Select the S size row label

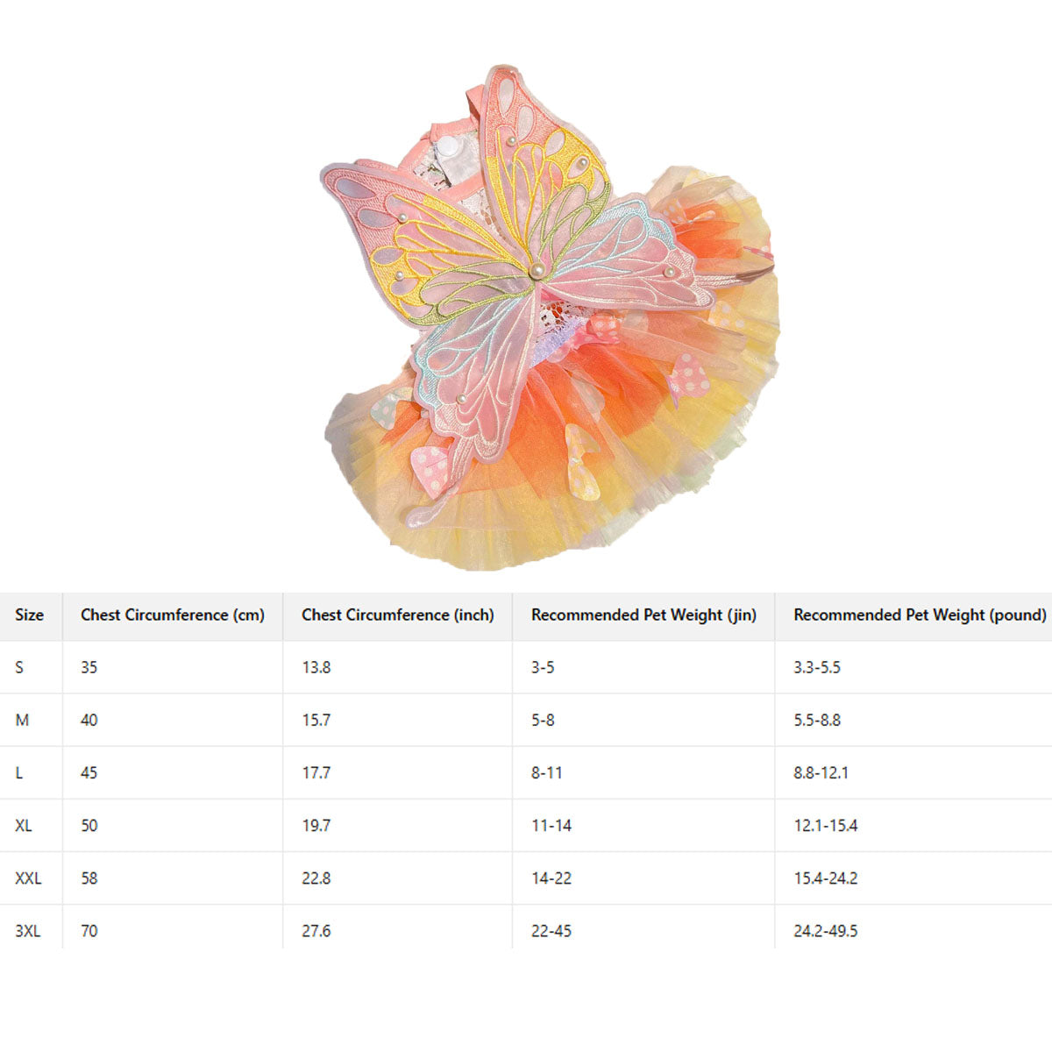coord(19,668)
